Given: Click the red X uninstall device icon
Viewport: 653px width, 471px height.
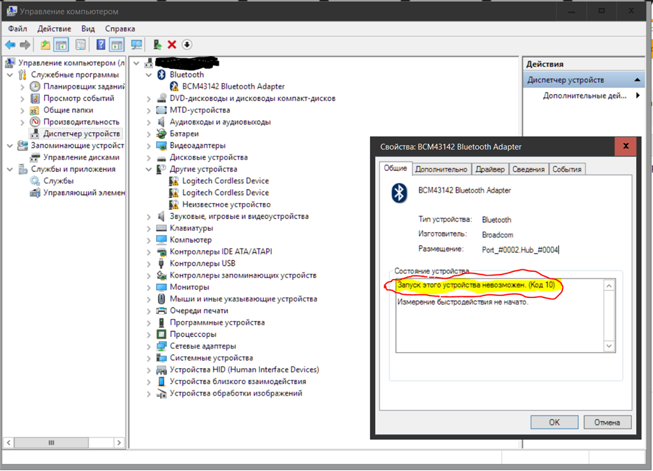Looking at the screenshot, I should (x=172, y=45).
